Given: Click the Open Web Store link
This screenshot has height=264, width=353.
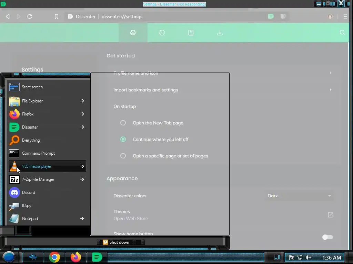Looking at the screenshot, I should tap(131, 218).
